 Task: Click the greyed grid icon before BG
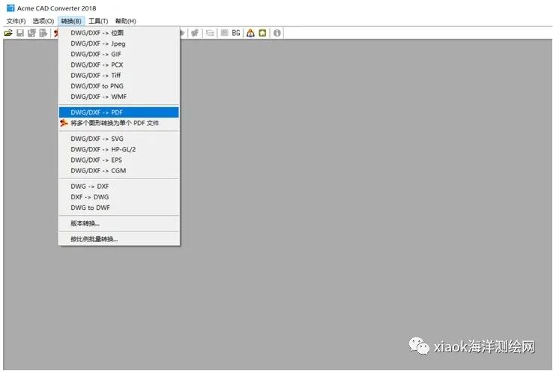(x=224, y=33)
